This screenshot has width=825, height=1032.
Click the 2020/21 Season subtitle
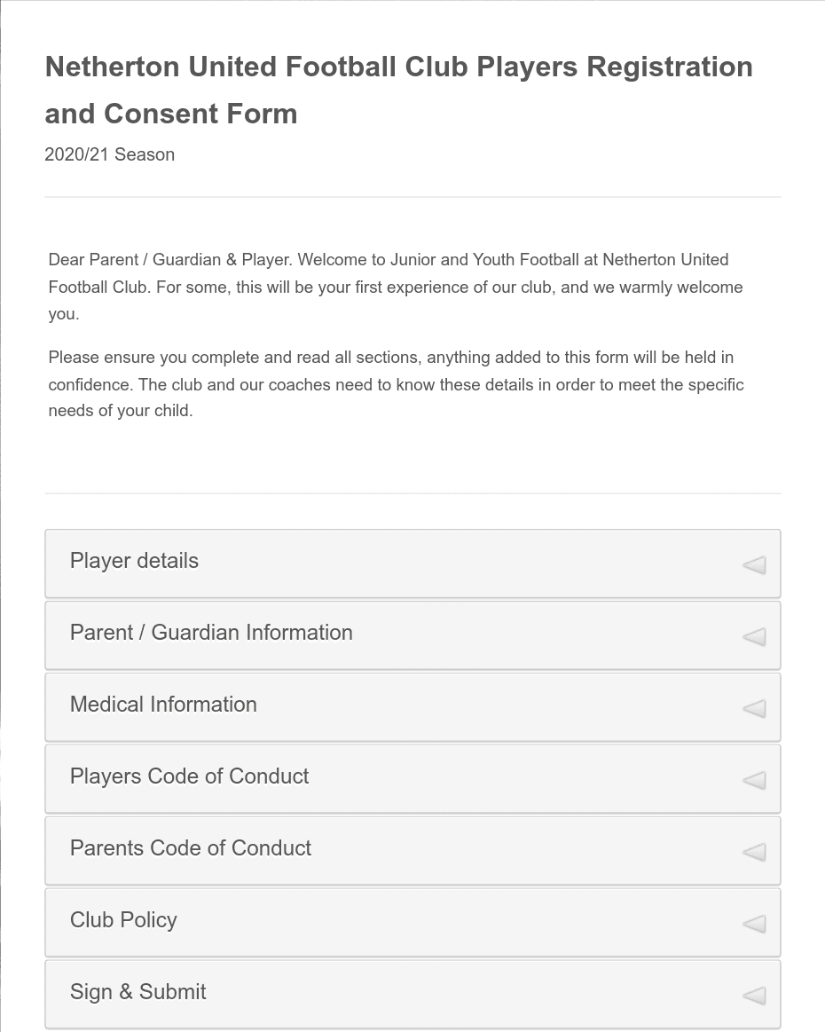(110, 154)
